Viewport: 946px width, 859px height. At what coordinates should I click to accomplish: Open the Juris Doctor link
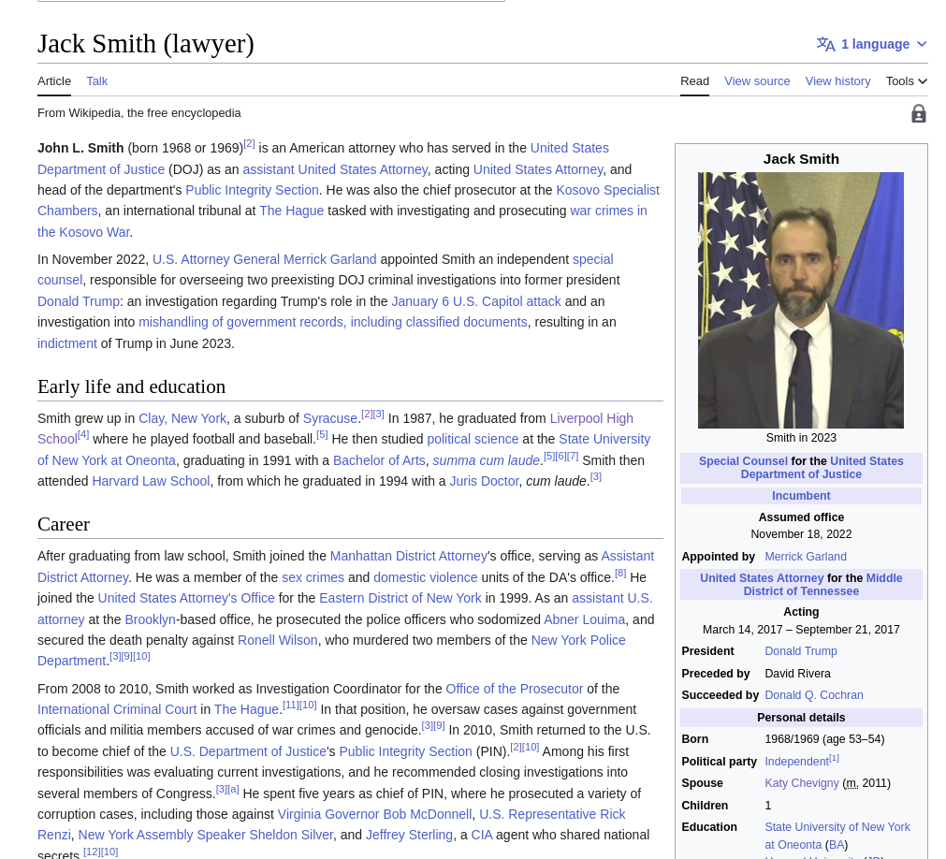[484, 481]
